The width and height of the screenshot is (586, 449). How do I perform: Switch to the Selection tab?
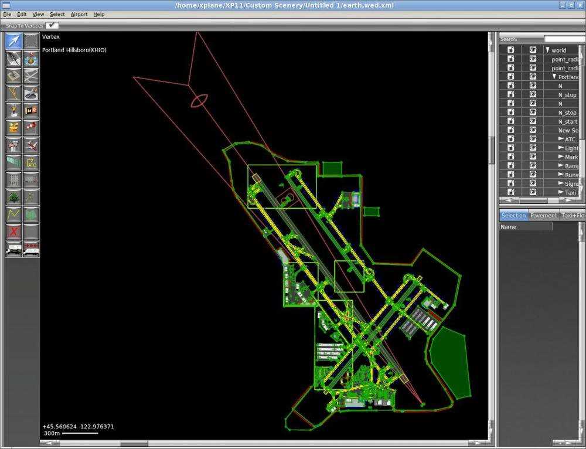[x=513, y=215]
